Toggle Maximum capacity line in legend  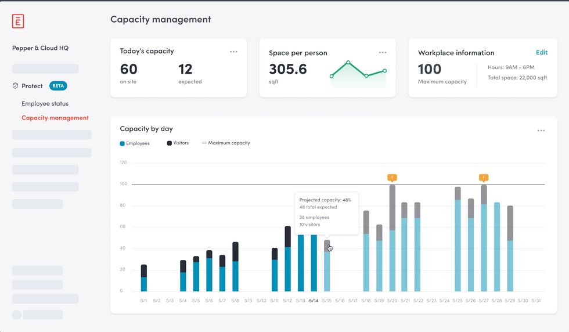(226, 143)
